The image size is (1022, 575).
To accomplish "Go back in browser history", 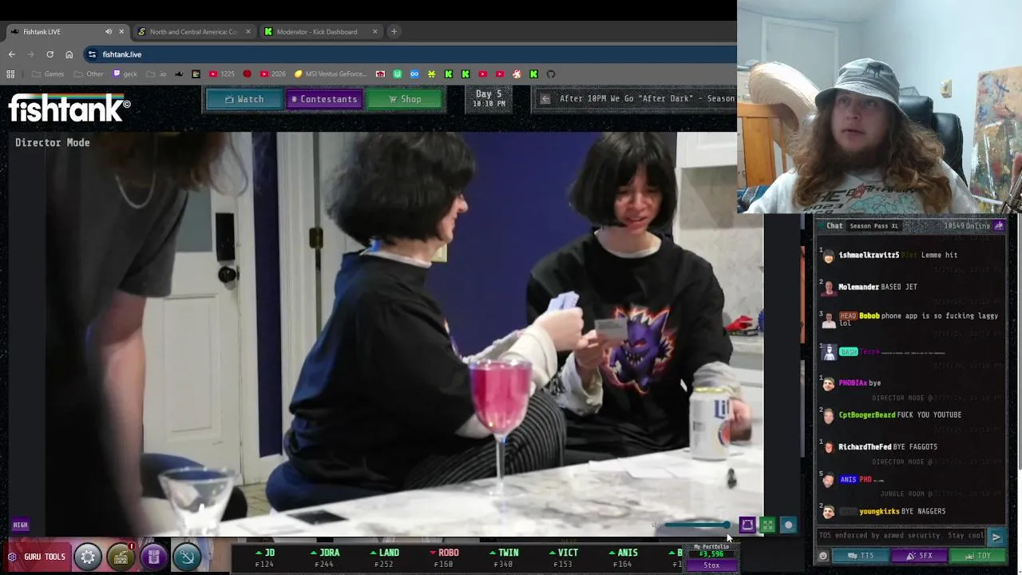I will click(x=11, y=54).
